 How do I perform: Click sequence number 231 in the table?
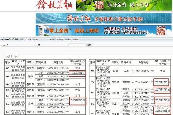(x=92, y=93)
